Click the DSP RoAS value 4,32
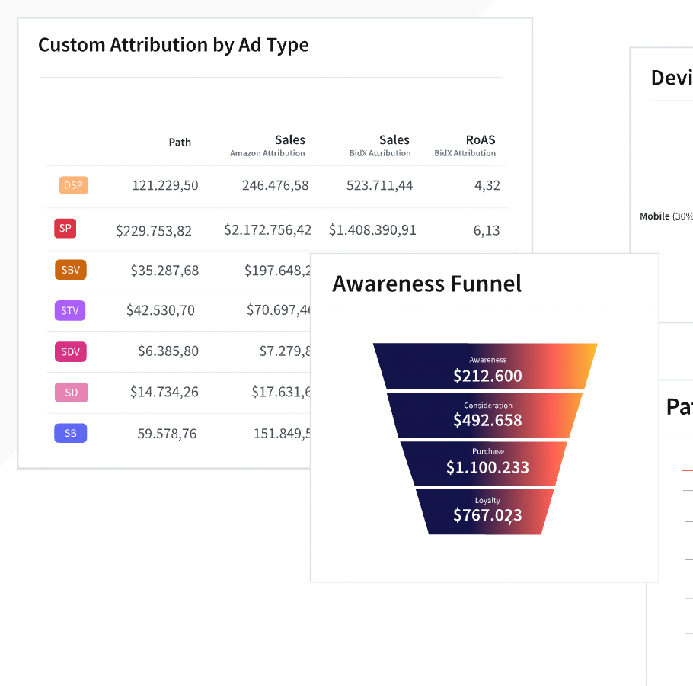This screenshot has height=686, width=693. [x=487, y=185]
